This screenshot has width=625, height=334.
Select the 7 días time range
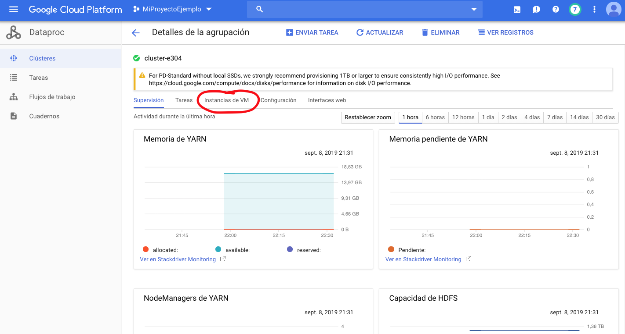click(555, 117)
